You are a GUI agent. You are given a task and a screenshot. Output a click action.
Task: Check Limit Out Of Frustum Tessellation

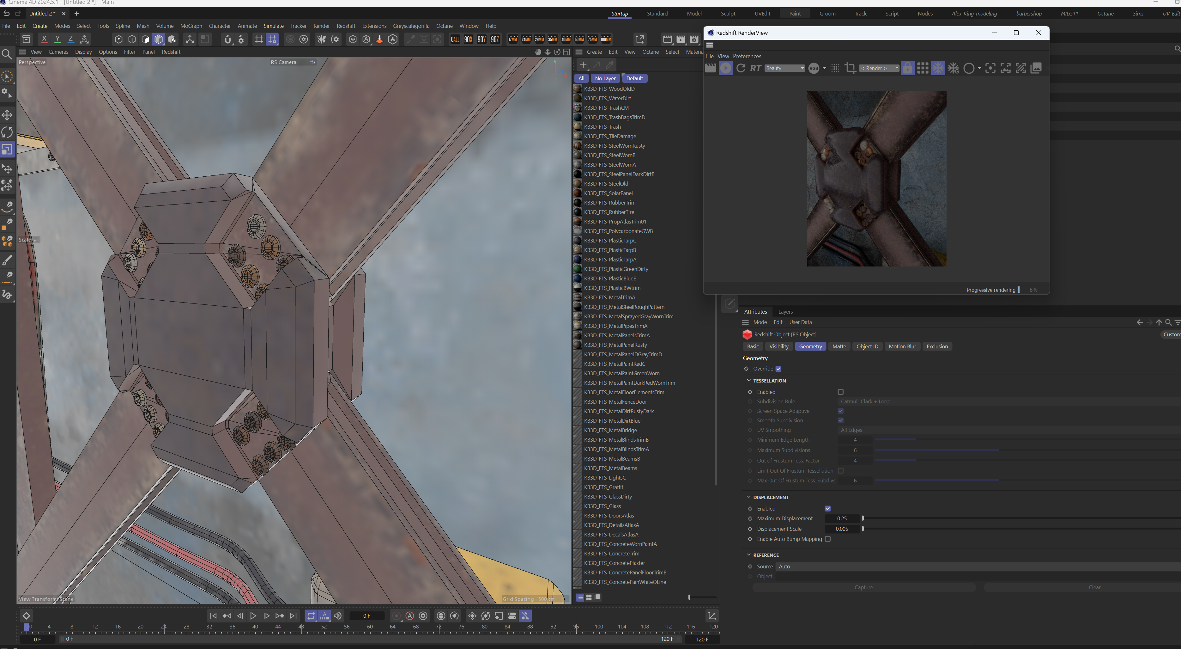tap(840, 471)
